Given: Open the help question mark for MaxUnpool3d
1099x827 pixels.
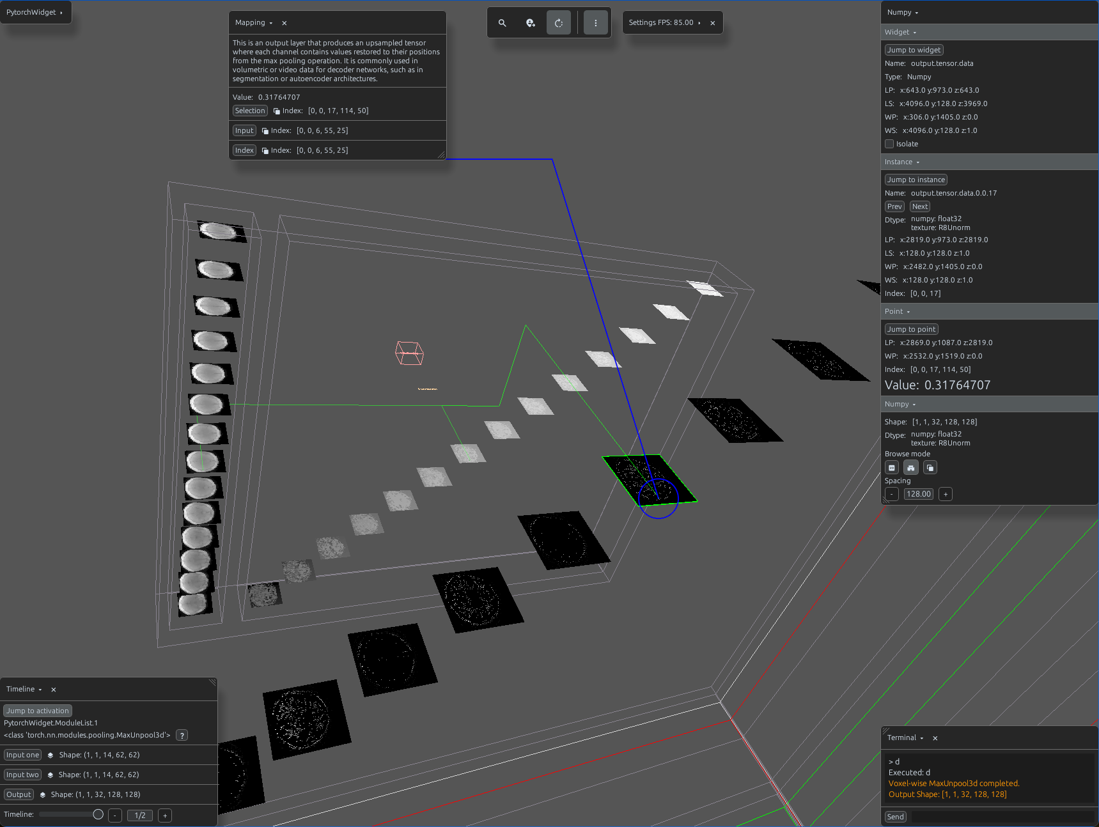Looking at the screenshot, I should pyautogui.click(x=182, y=735).
